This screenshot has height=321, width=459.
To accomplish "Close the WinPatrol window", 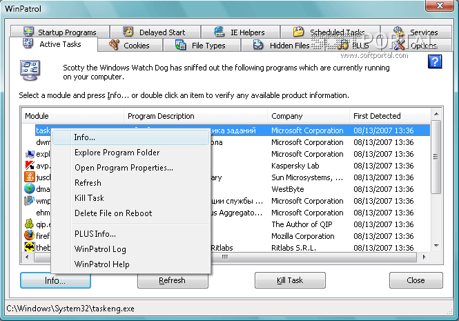I will (x=440, y=6).
